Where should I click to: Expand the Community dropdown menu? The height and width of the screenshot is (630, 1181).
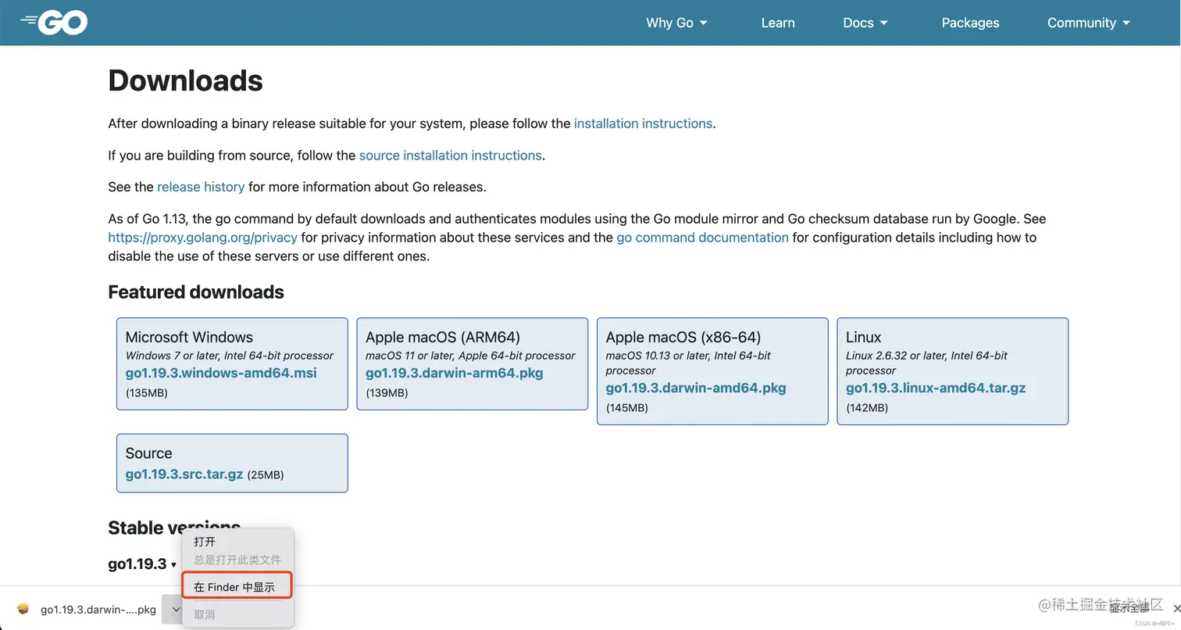coord(1089,23)
